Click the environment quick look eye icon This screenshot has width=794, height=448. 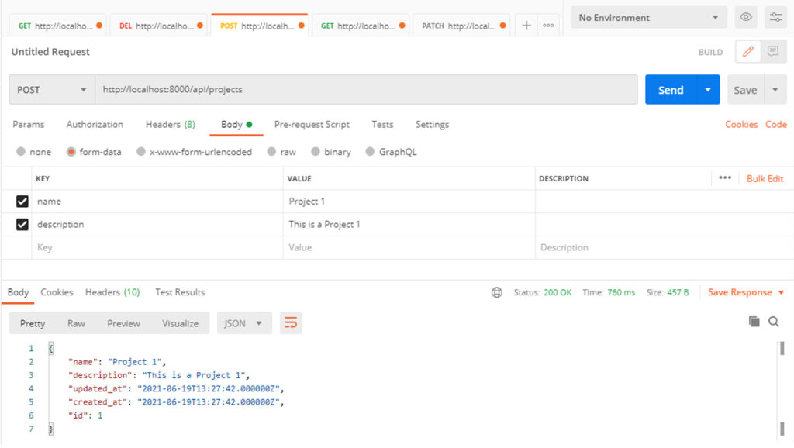pyautogui.click(x=746, y=17)
